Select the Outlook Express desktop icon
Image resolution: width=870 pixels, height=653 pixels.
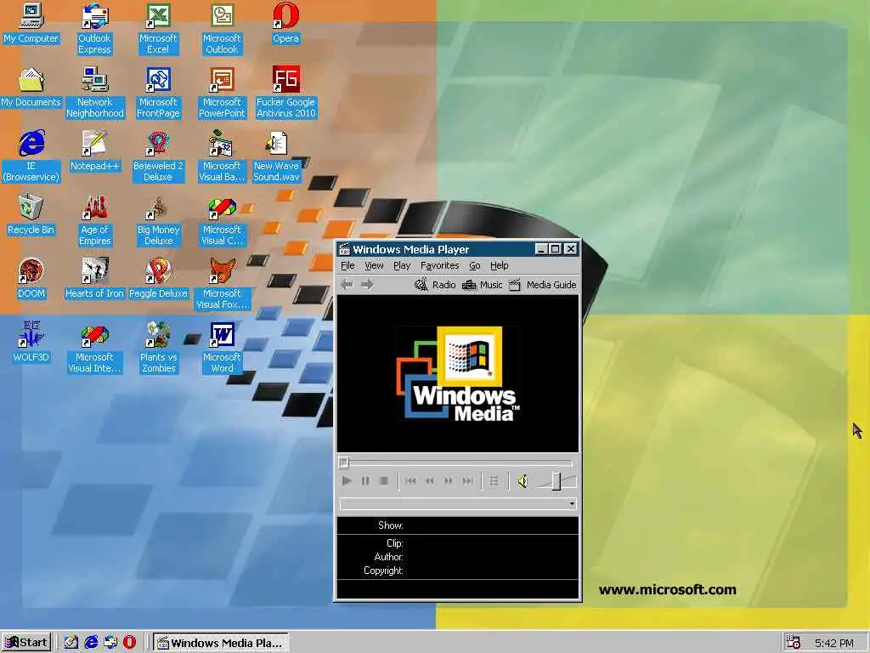click(x=94, y=28)
